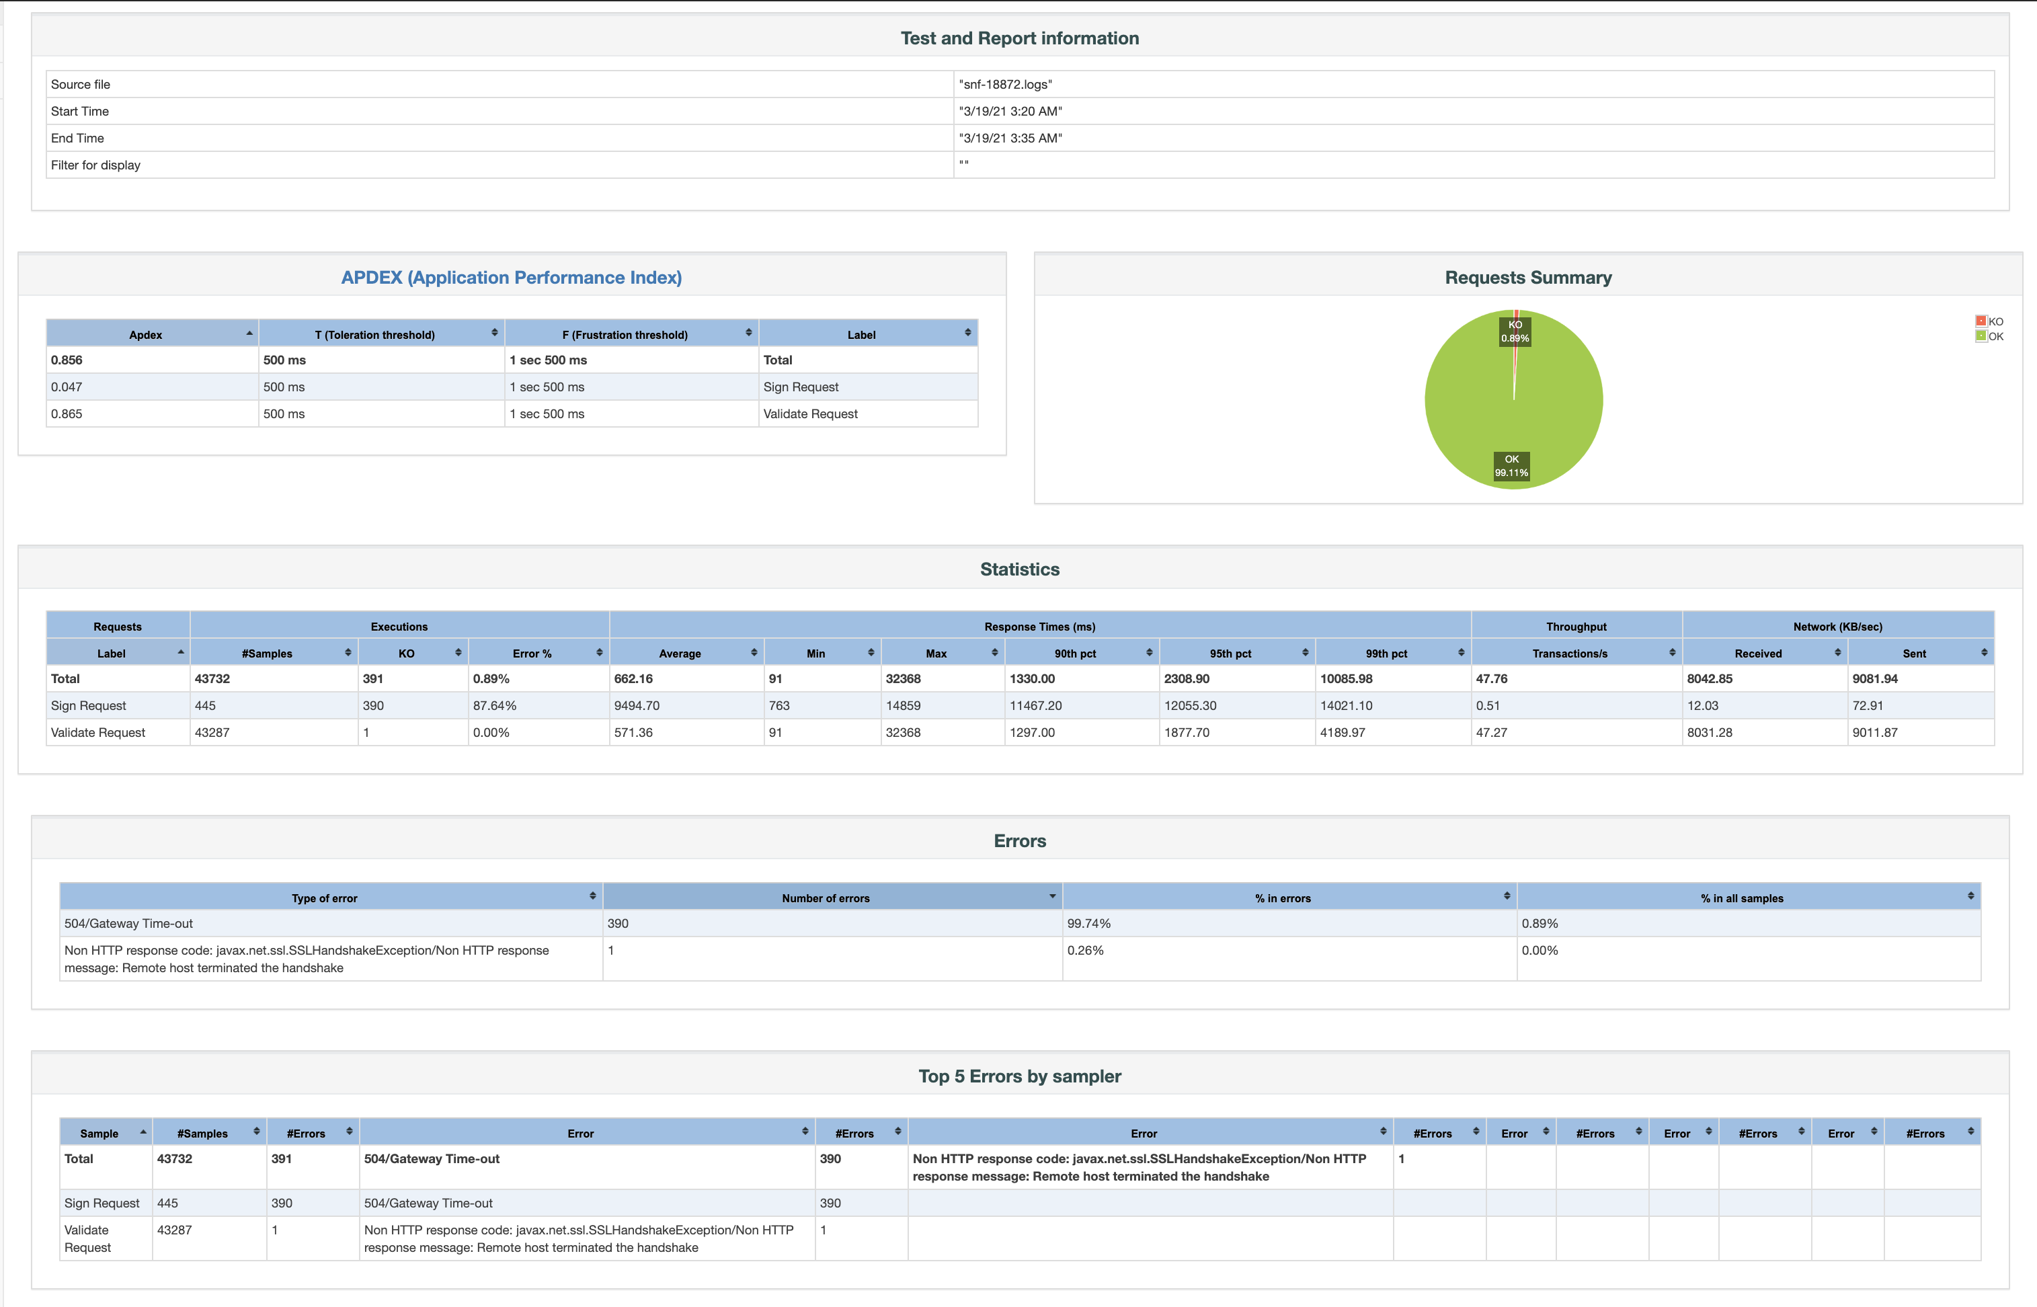The image size is (2037, 1307).
Task: Click the Top 5 Errors by sampler heading
Action: 1020,1076
